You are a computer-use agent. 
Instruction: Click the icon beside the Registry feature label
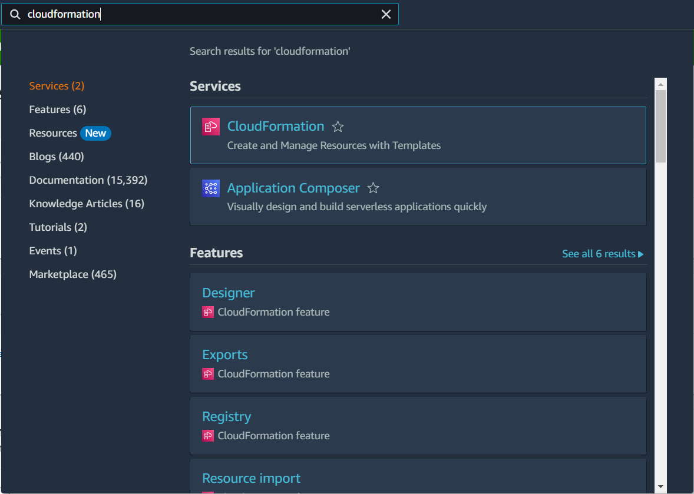click(207, 436)
